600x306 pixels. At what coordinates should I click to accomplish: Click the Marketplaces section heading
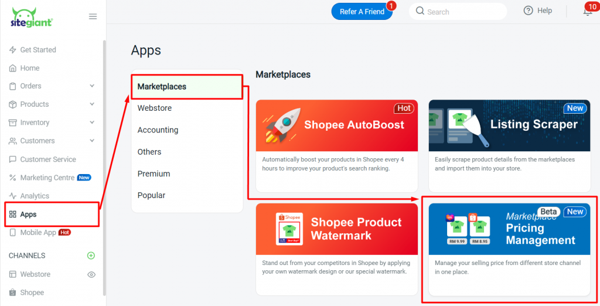283,74
